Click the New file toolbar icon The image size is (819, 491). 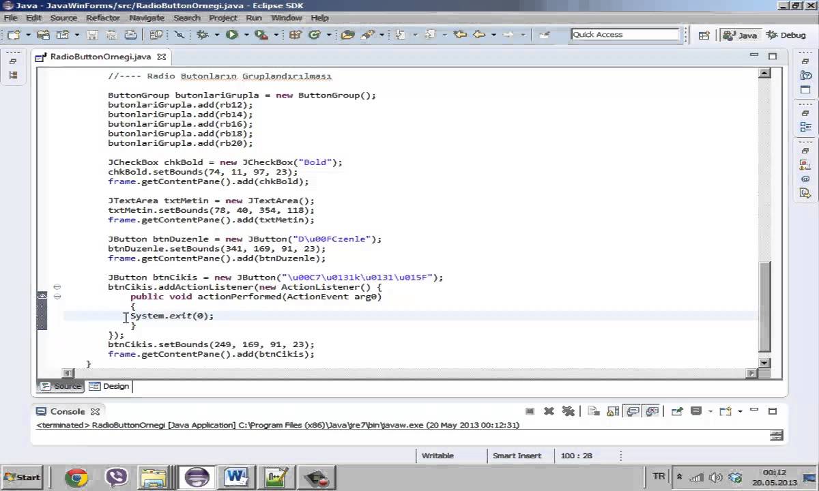click(14, 34)
